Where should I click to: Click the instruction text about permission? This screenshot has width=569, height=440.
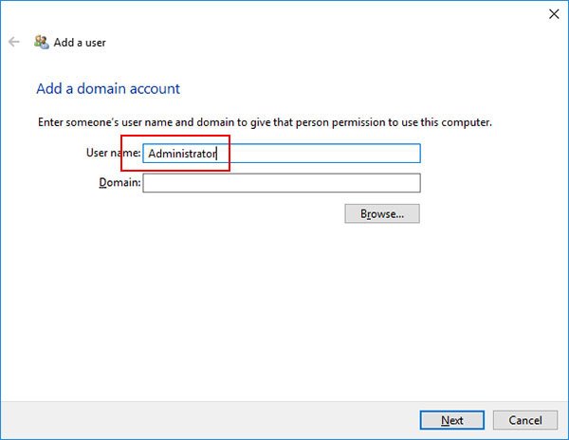[265, 122]
